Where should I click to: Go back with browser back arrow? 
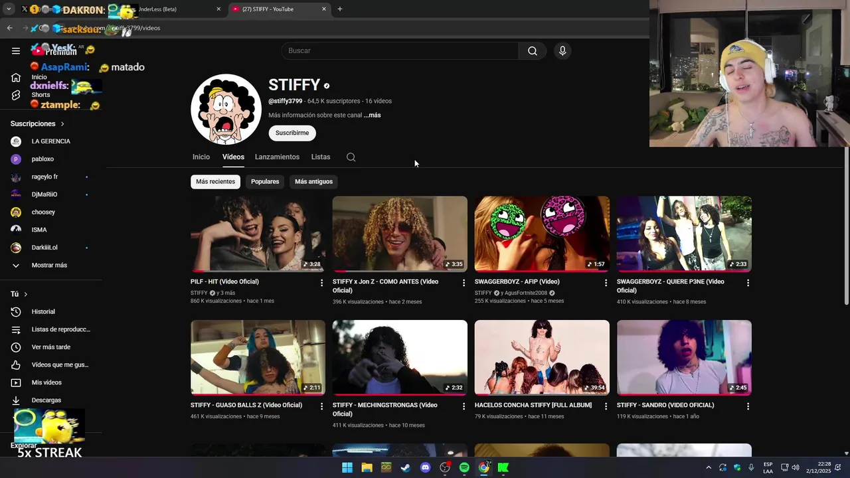(x=9, y=28)
